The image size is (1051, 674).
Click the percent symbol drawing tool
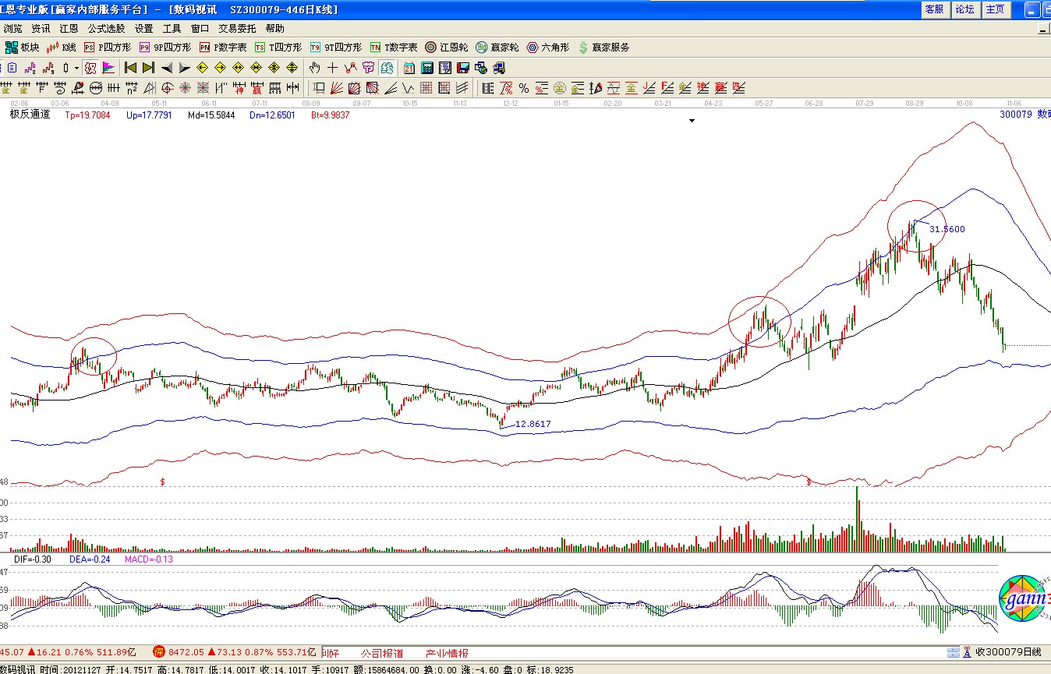pos(524,88)
